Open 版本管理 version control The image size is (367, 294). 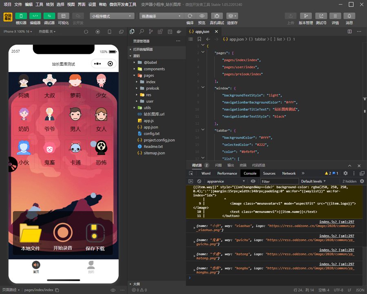click(x=306, y=16)
